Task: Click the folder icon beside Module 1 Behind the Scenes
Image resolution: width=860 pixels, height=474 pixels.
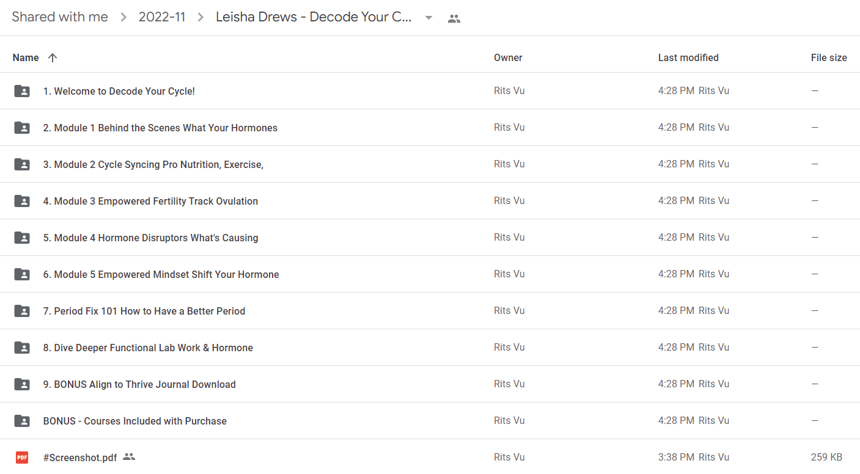Action: tap(22, 128)
